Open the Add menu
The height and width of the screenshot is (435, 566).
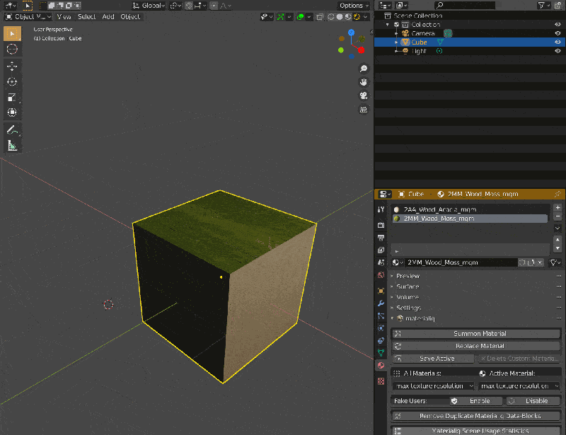[x=108, y=16]
